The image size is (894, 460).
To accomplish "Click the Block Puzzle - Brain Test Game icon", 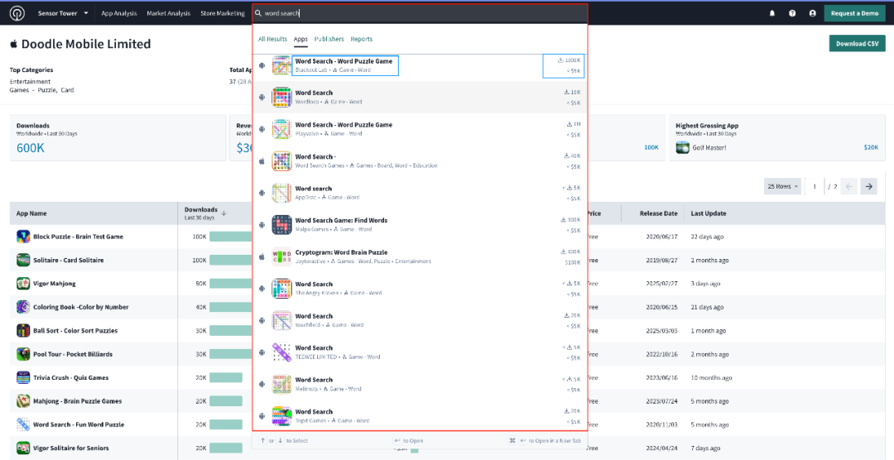I will (23, 237).
